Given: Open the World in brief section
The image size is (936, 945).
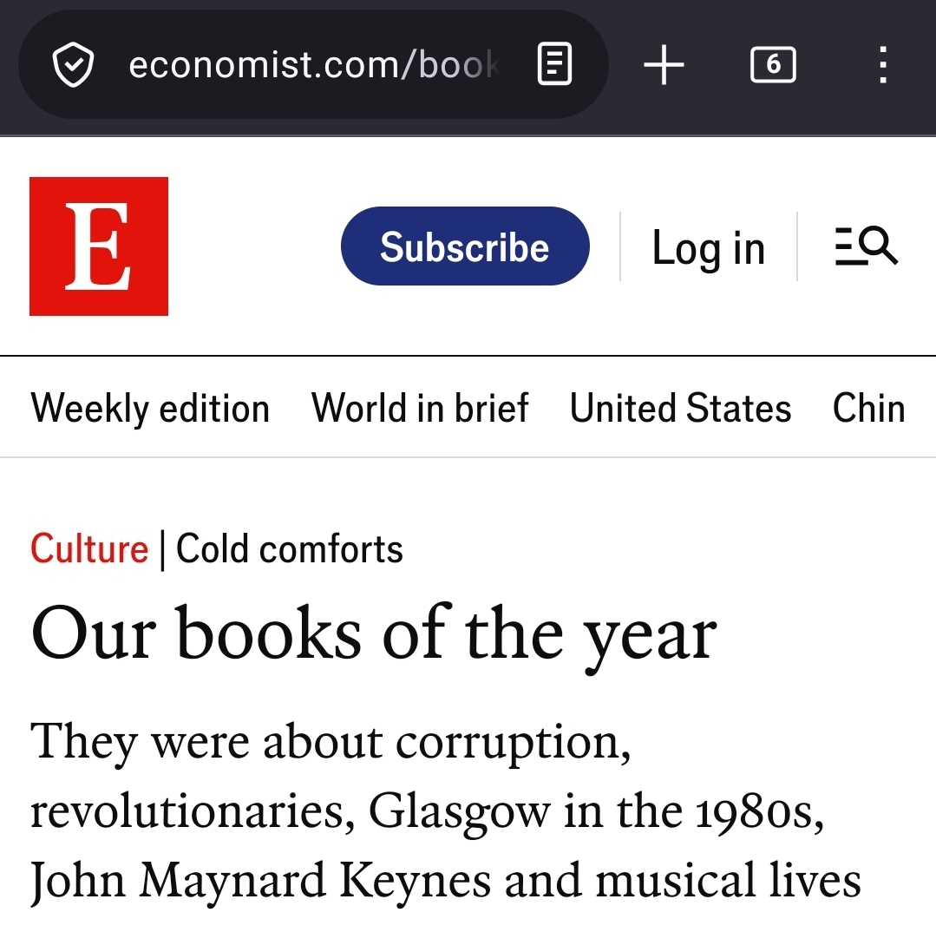Looking at the screenshot, I should coord(420,408).
